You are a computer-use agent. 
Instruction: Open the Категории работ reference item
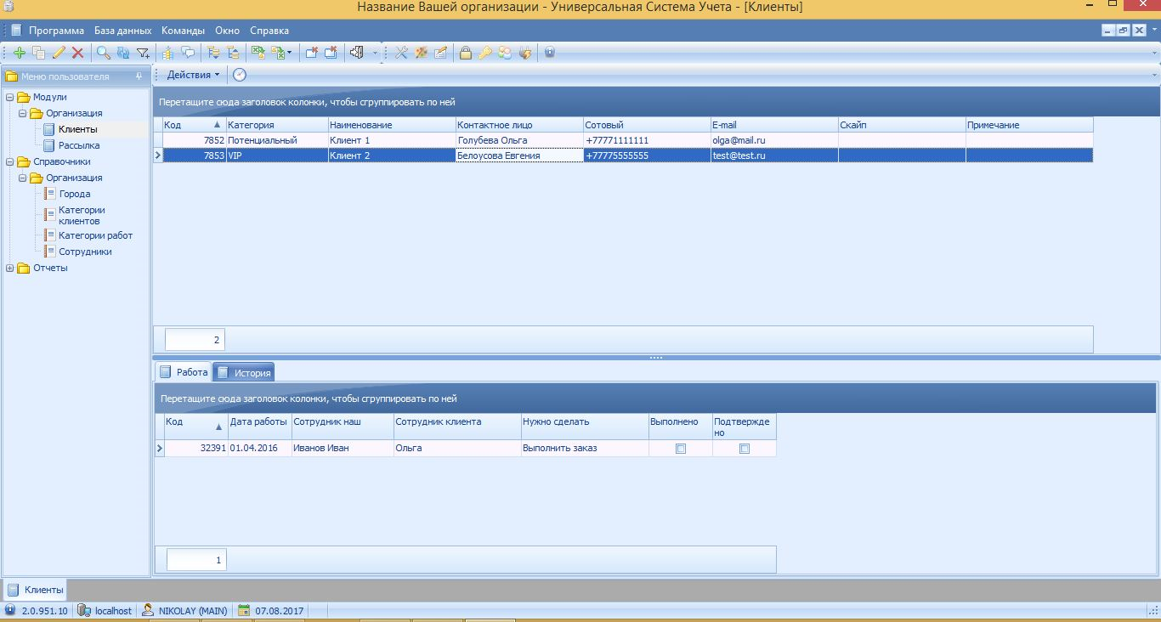(95, 235)
